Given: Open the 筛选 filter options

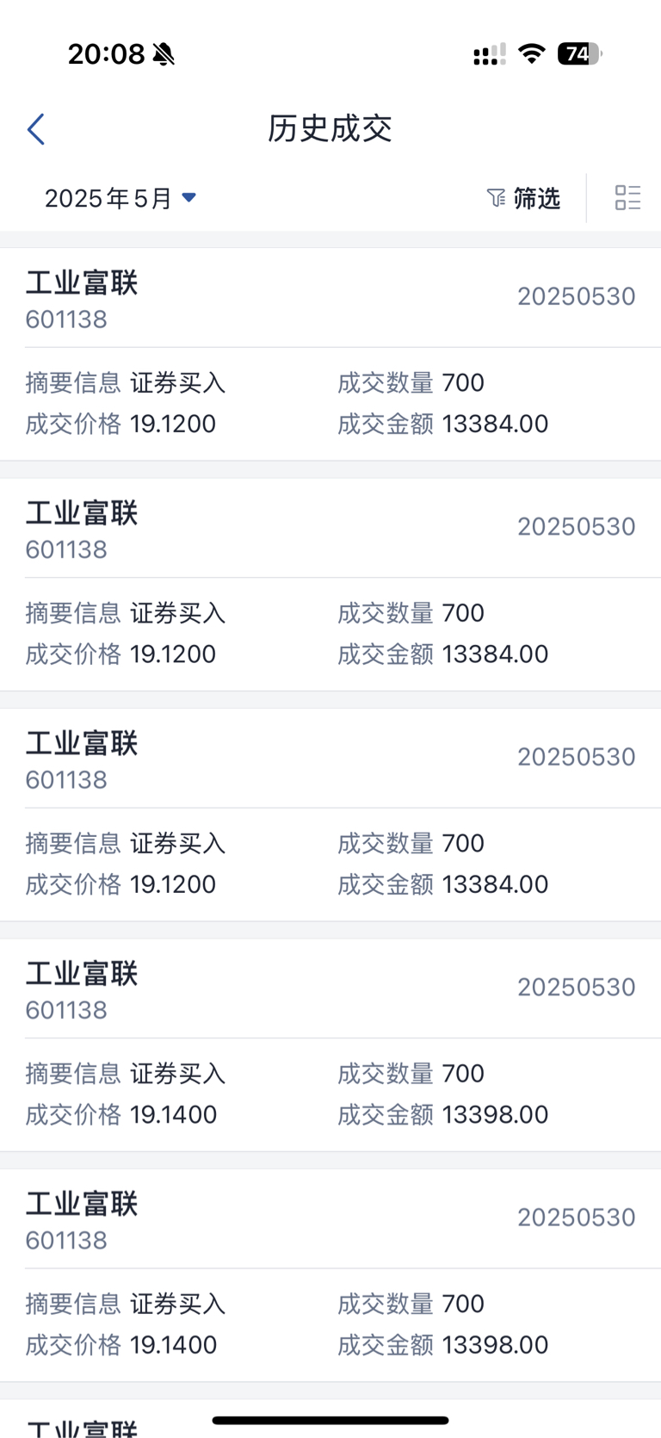Looking at the screenshot, I should (536, 199).
